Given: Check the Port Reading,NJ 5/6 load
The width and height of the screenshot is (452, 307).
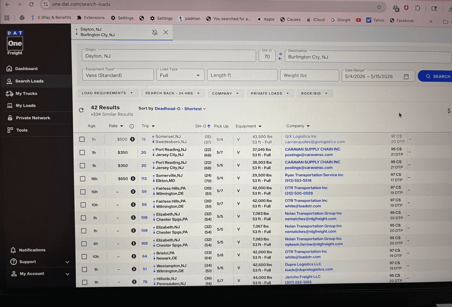Looking at the screenshot, I should (82, 166).
